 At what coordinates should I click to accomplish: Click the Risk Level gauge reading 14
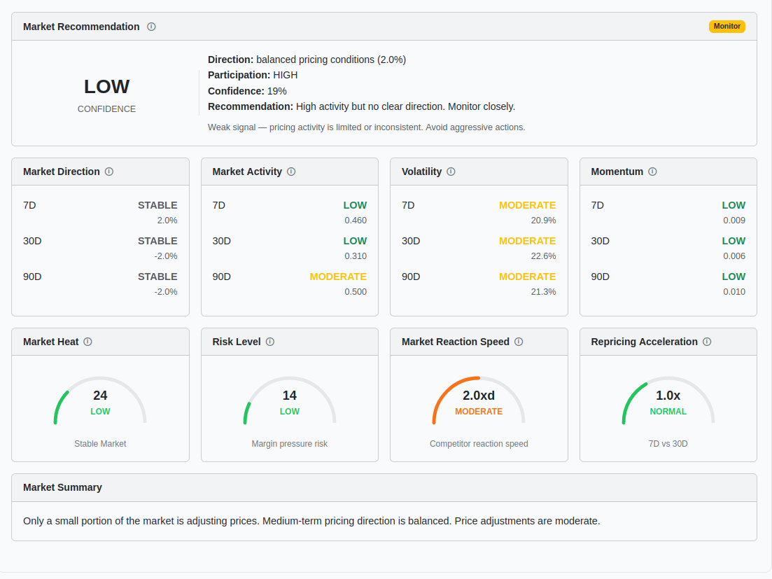tap(290, 400)
